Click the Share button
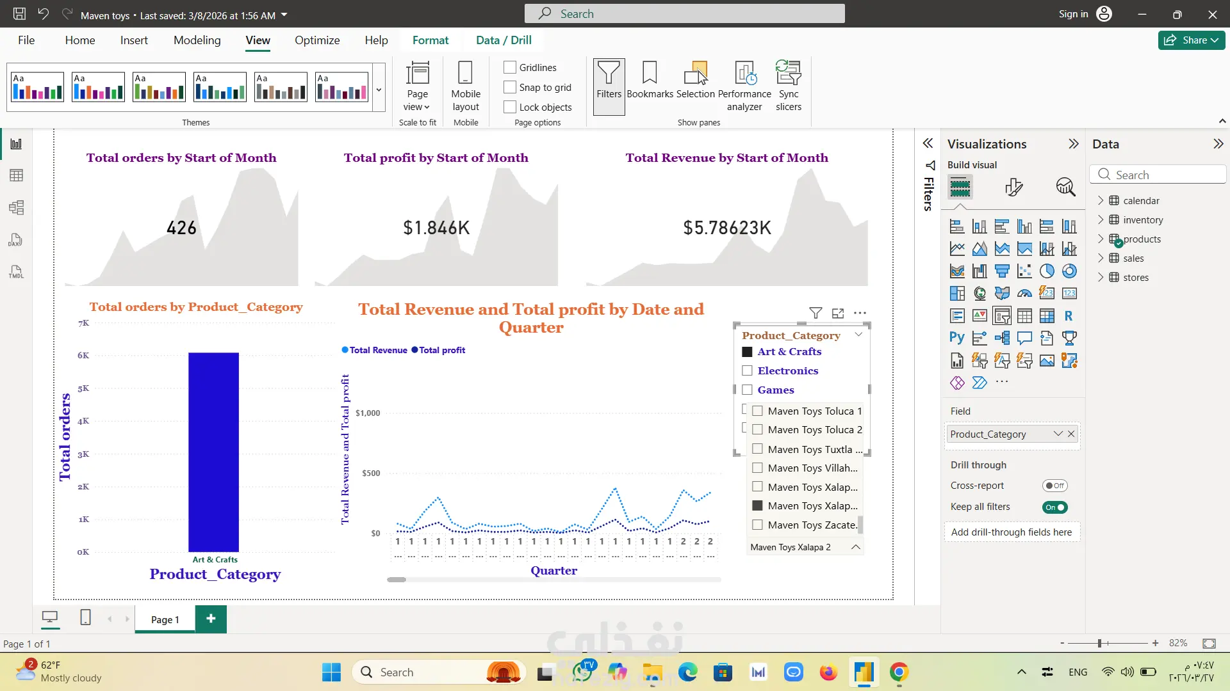 pyautogui.click(x=1191, y=40)
